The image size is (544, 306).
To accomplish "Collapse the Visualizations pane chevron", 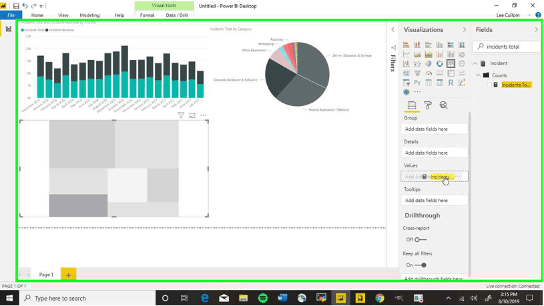I will tap(465, 30).
